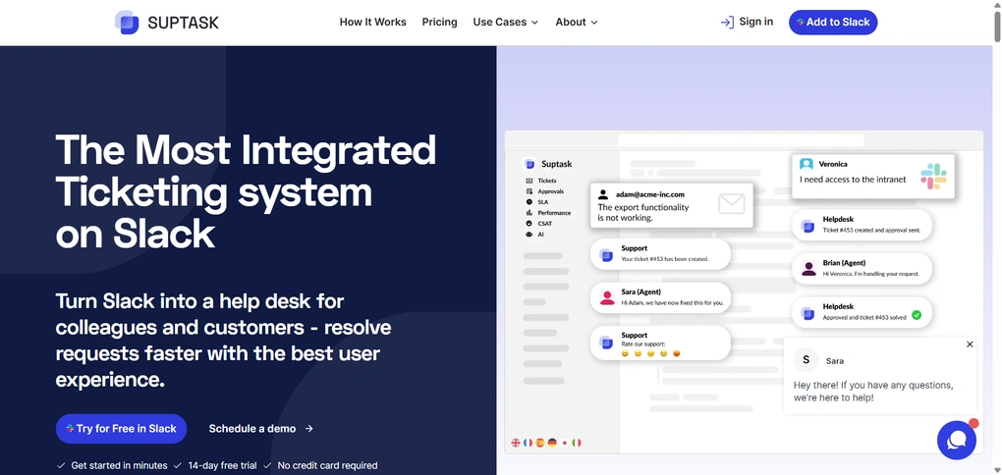Click the Italian flag icon
The width and height of the screenshot is (1002, 475).
click(x=577, y=443)
